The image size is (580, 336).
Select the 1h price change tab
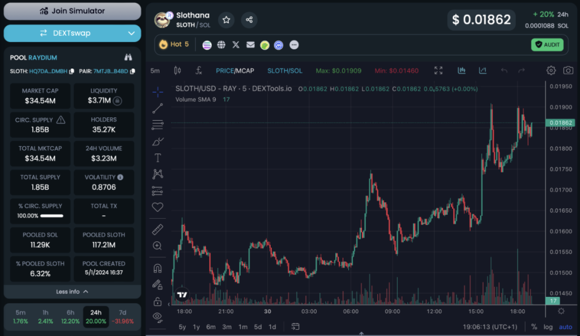point(45,317)
